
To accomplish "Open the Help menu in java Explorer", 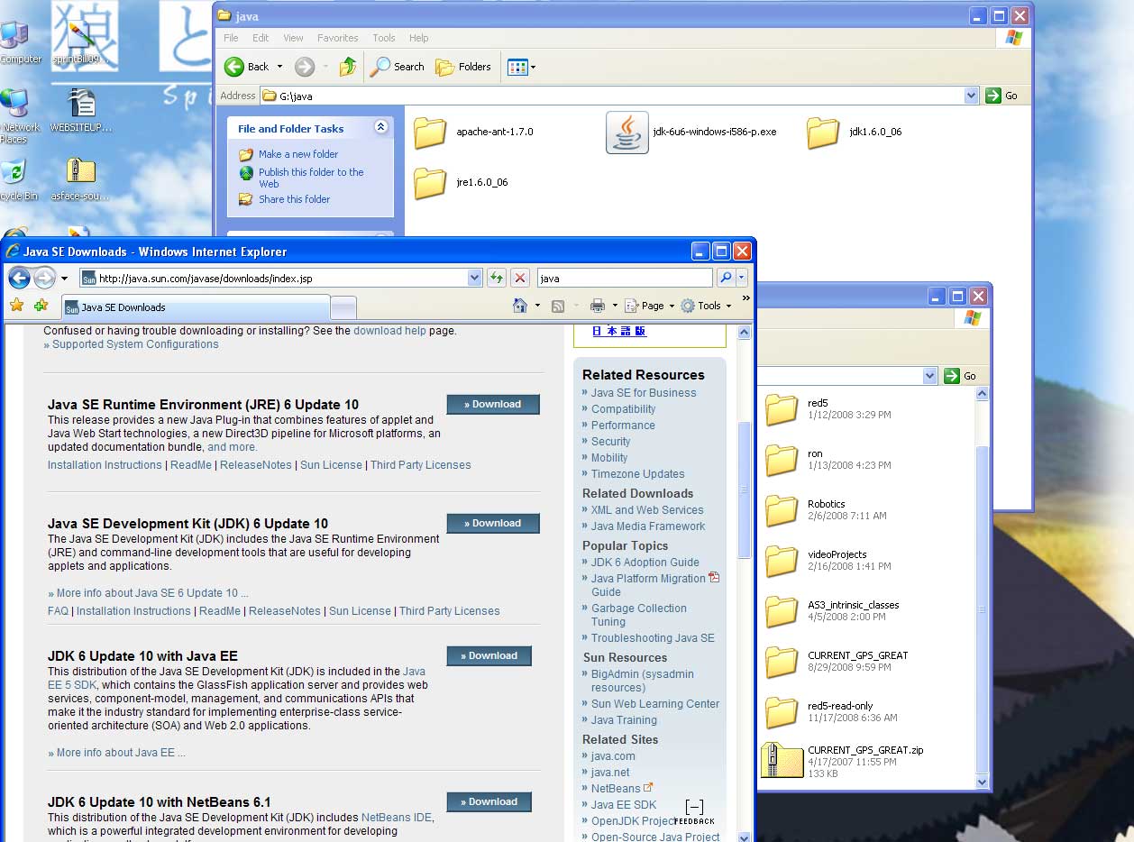I will (x=419, y=38).
